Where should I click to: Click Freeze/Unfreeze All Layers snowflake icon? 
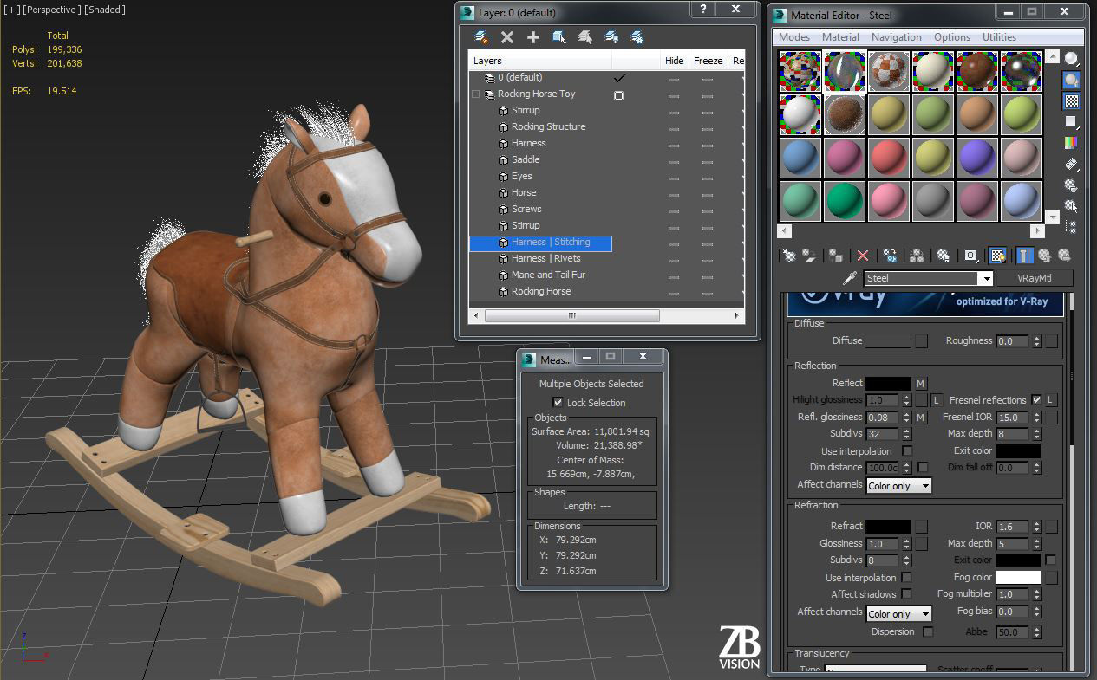coord(637,37)
